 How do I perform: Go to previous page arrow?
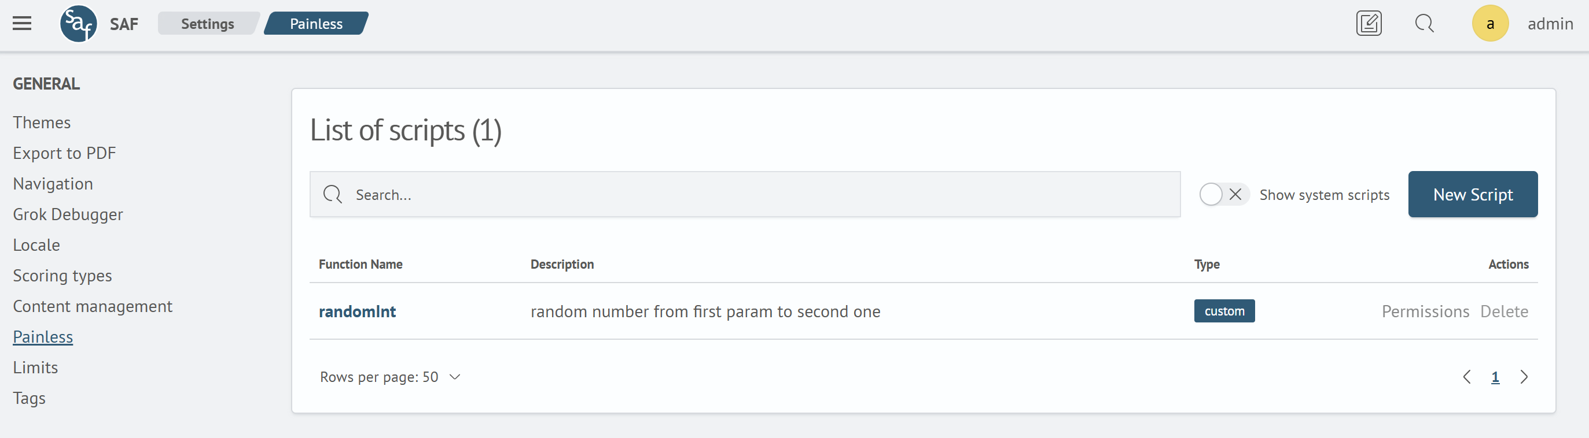[1466, 377]
